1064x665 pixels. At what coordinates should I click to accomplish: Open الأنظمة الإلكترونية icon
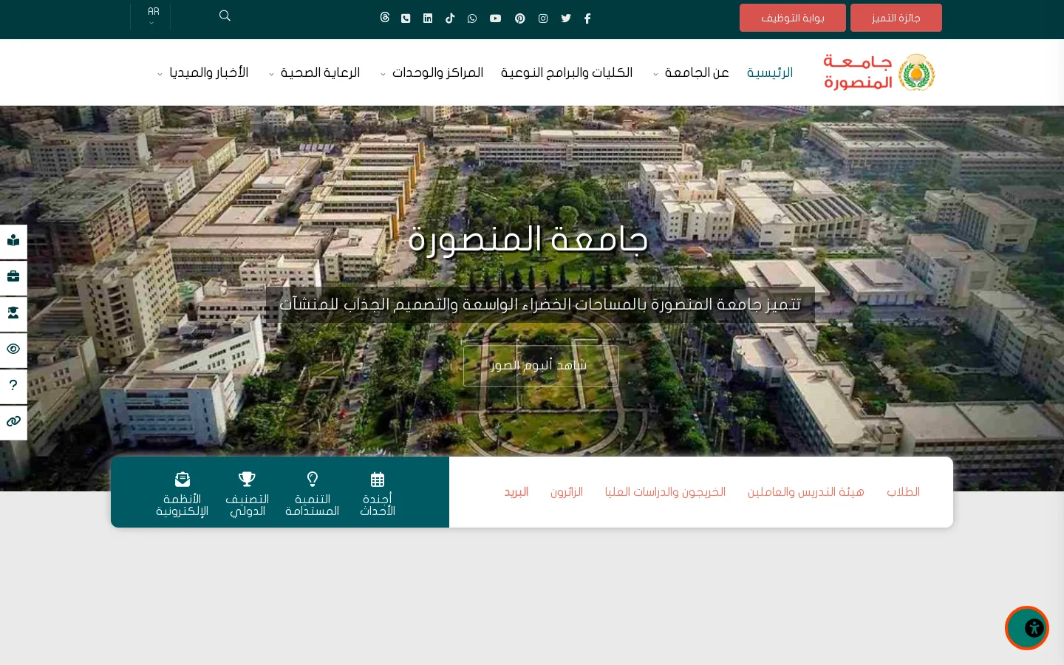click(x=183, y=480)
